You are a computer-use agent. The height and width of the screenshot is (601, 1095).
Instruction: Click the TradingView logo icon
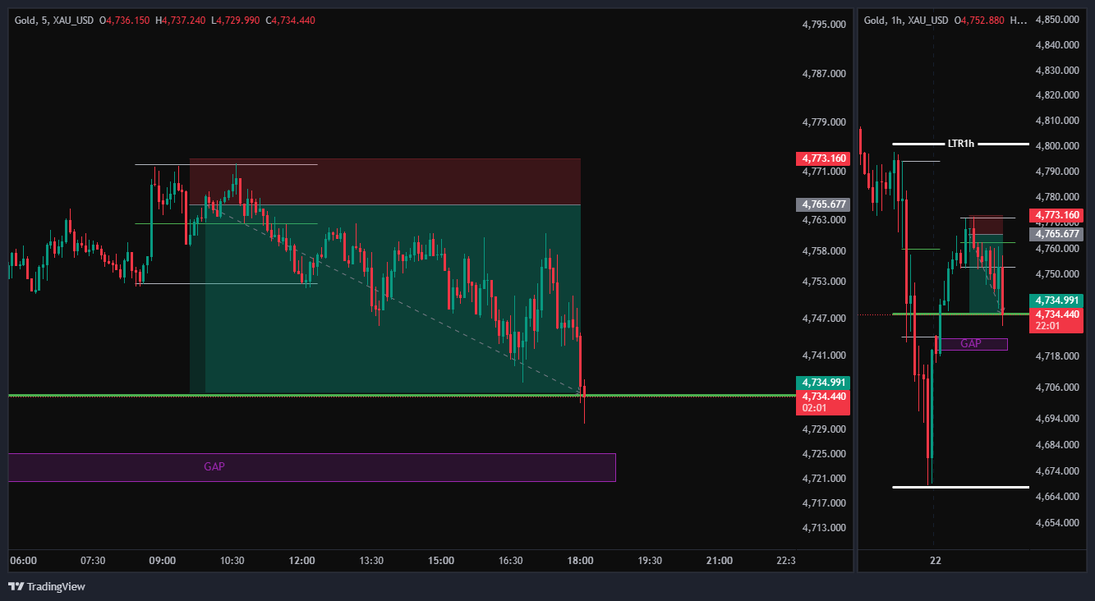16,586
